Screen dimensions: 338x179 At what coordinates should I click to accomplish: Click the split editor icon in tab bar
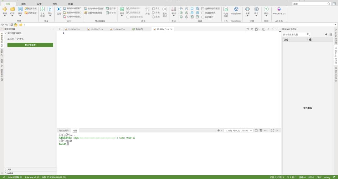pos(264,29)
